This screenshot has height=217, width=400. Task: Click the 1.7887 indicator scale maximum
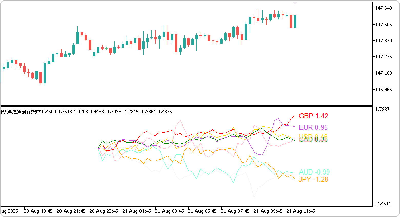pos(382,110)
